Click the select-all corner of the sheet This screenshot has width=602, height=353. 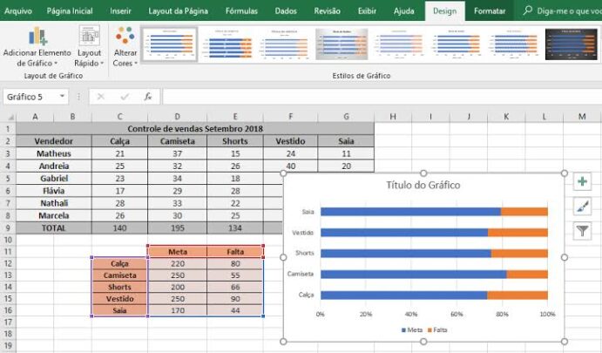pyautogui.click(x=10, y=117)
